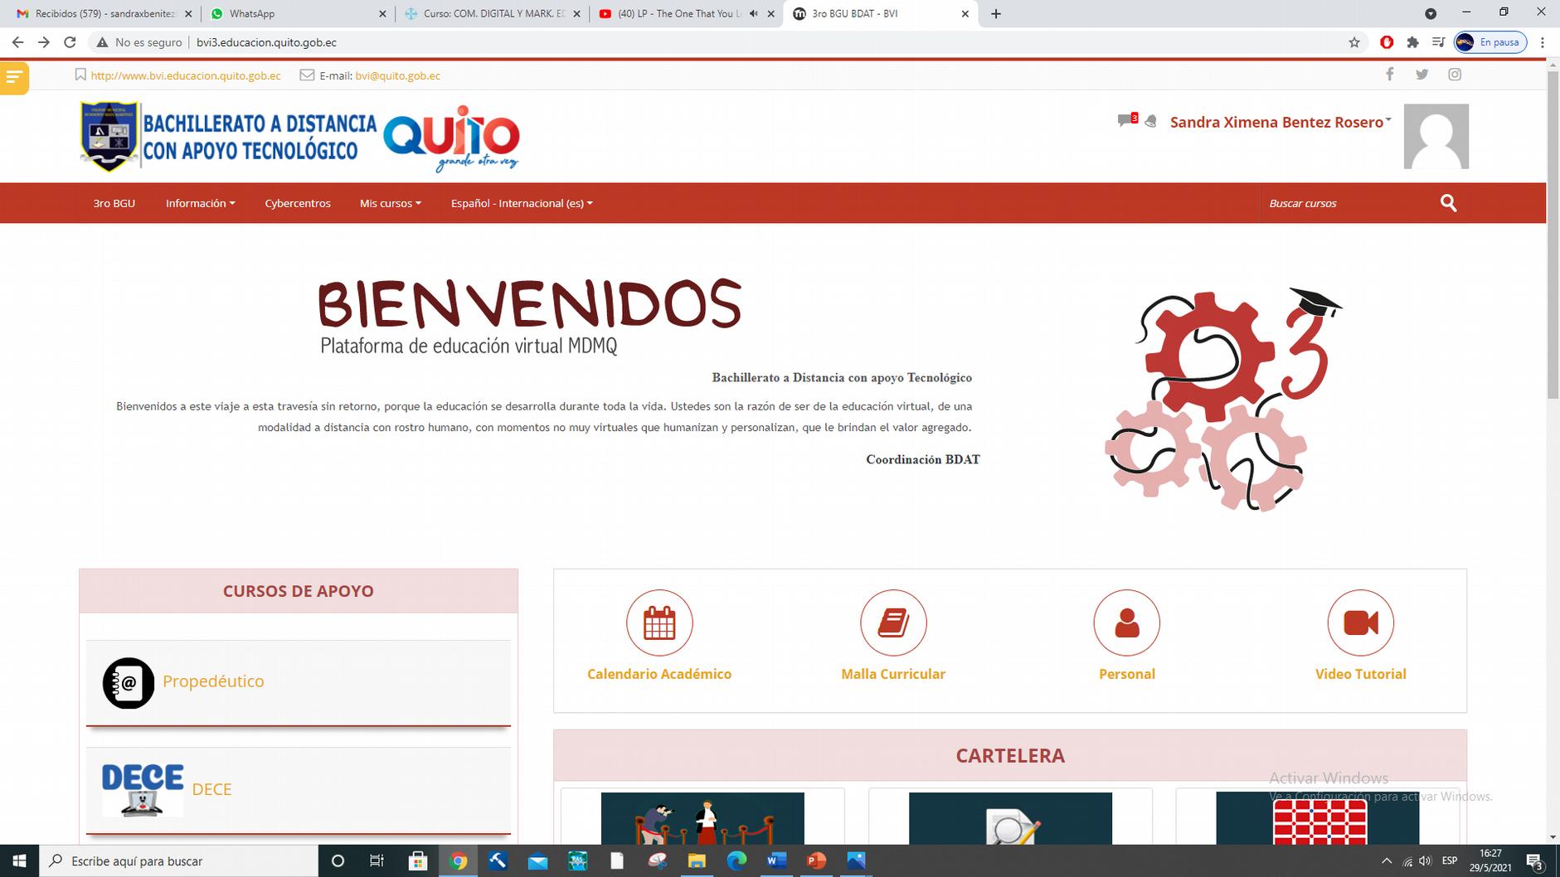Open Task View from the taskbar
Image resolution: width=1560 pixels, height=877 pixels.
[x=377, y=861]
